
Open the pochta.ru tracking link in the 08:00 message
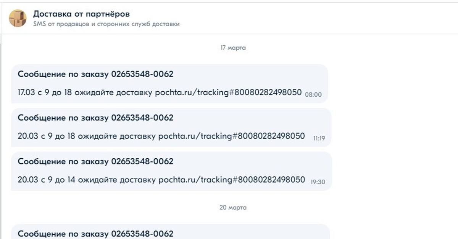(x=228, y=92)
